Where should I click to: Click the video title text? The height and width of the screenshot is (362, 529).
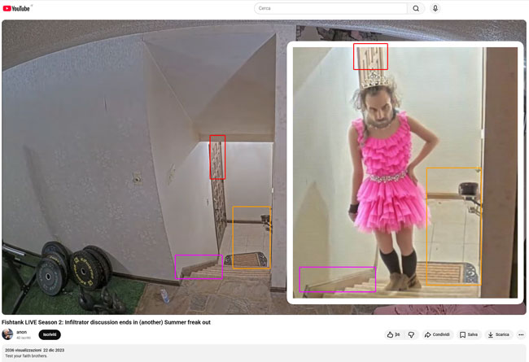(106, 322)
